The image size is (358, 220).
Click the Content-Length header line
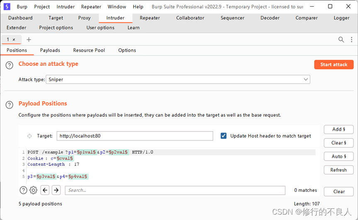click(x=54, y=164)
